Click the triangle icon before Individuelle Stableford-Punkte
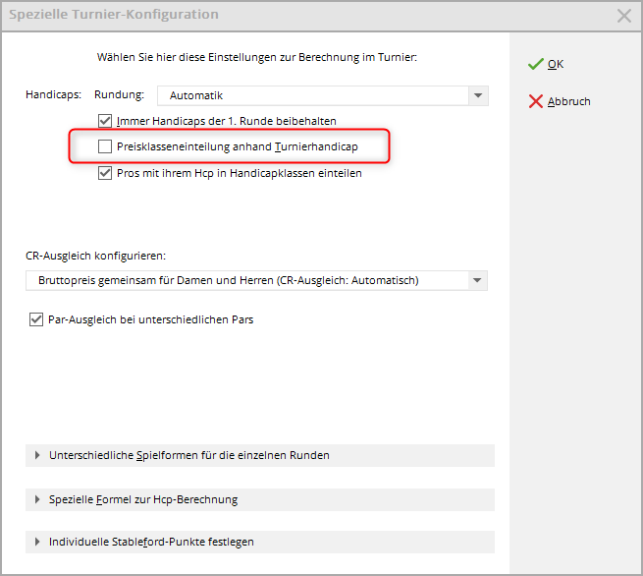 pos(38,542)
